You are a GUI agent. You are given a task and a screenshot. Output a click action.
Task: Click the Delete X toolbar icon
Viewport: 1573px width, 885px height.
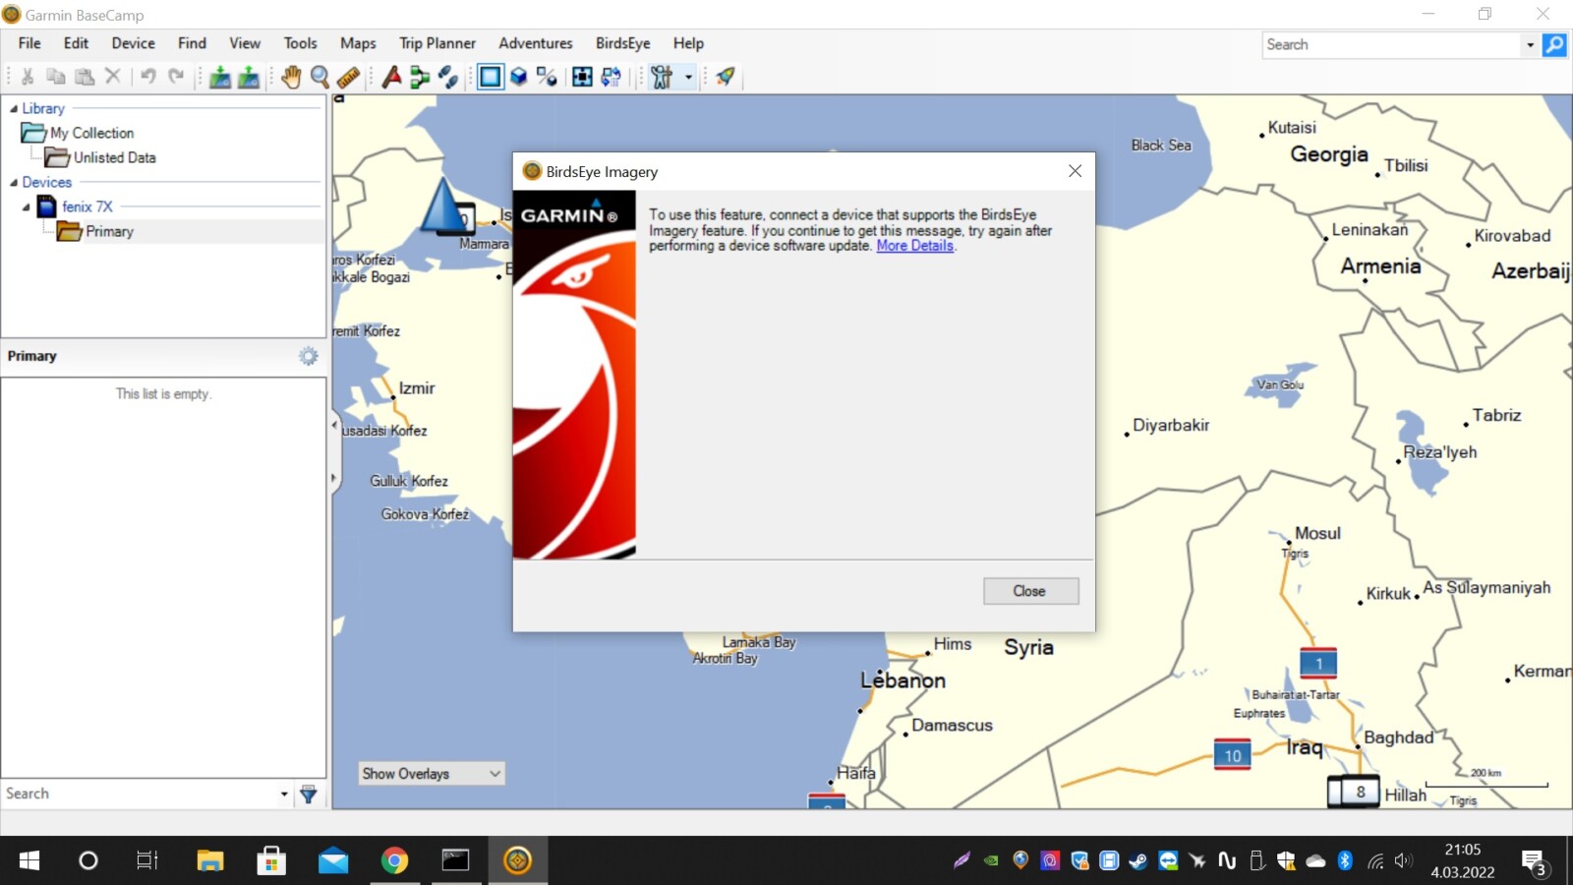coord(113,77)
